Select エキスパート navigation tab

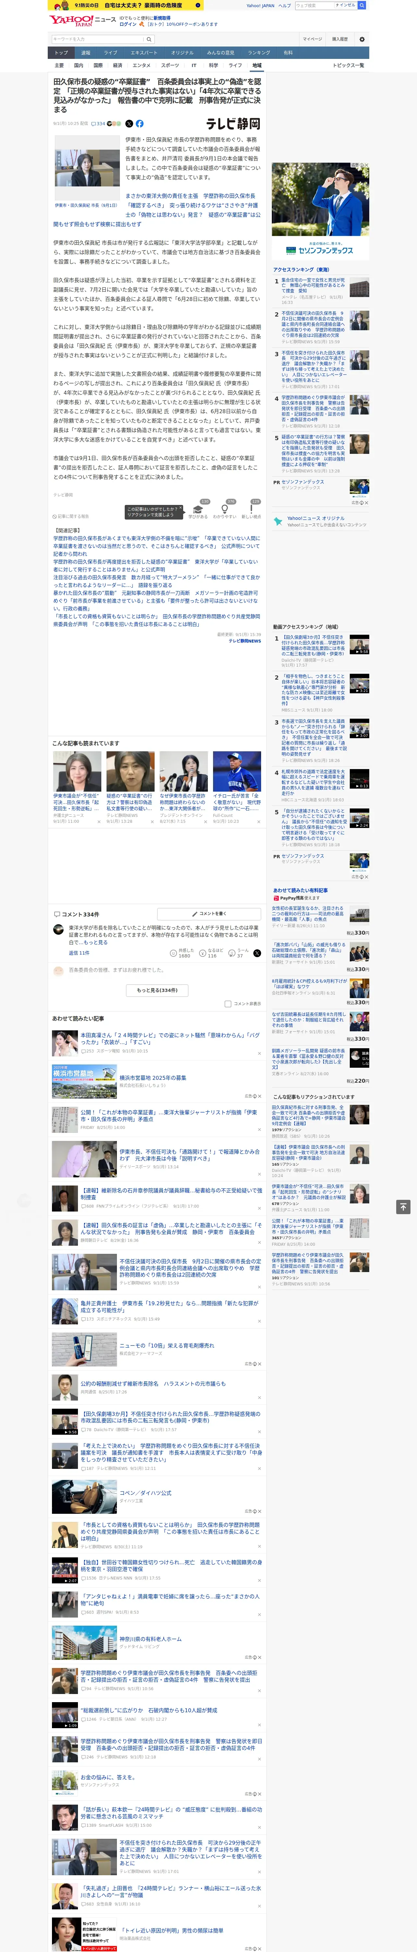tap(144, 52)
